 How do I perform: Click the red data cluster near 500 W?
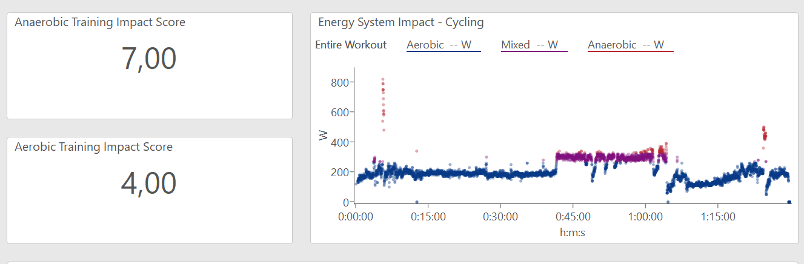765,133
